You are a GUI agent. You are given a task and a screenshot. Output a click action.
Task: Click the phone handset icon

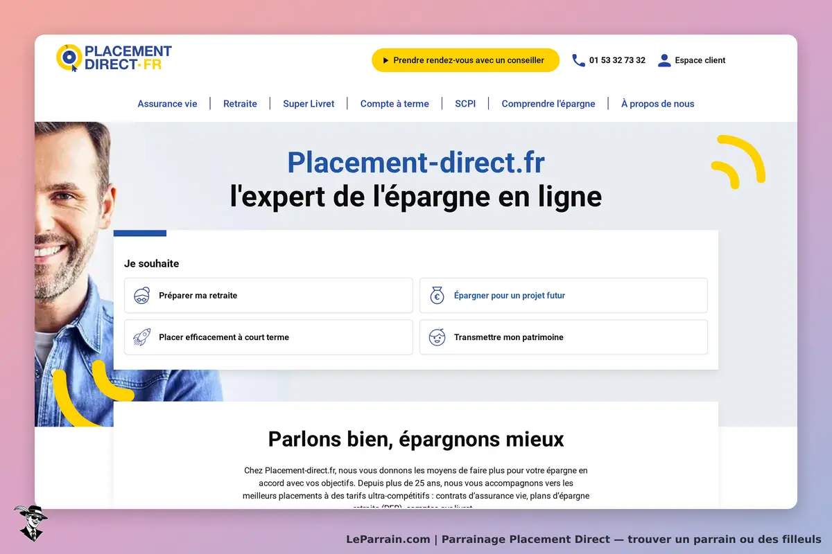tap(578, 60)
